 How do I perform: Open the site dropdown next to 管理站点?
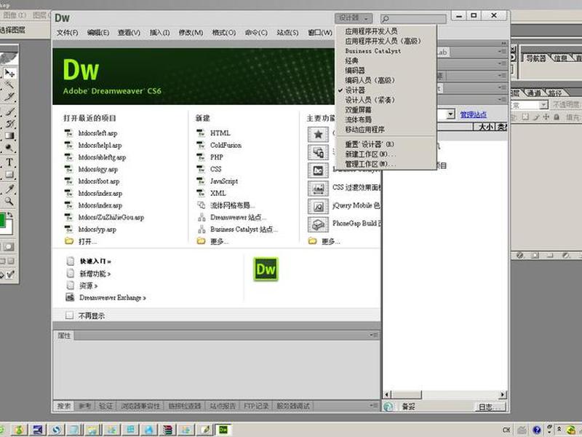[450, 114]
